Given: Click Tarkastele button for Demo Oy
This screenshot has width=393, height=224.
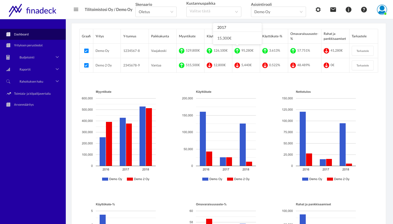Looking at the screenshot, I should [363, 51].
